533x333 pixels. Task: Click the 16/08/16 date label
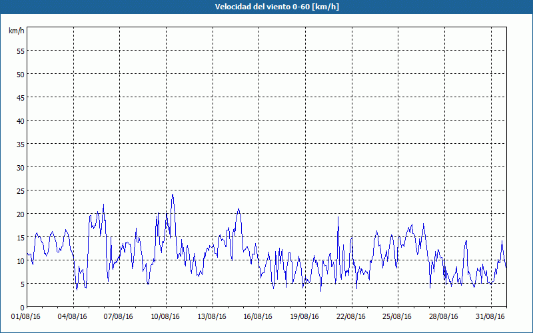click(x=258, y=317)
